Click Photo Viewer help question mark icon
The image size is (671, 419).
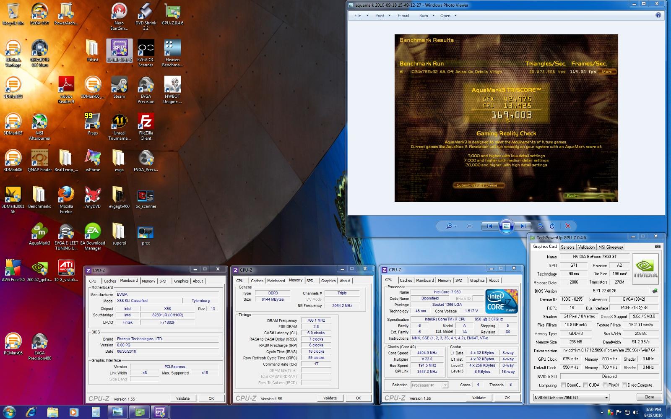tap(658, 15)
